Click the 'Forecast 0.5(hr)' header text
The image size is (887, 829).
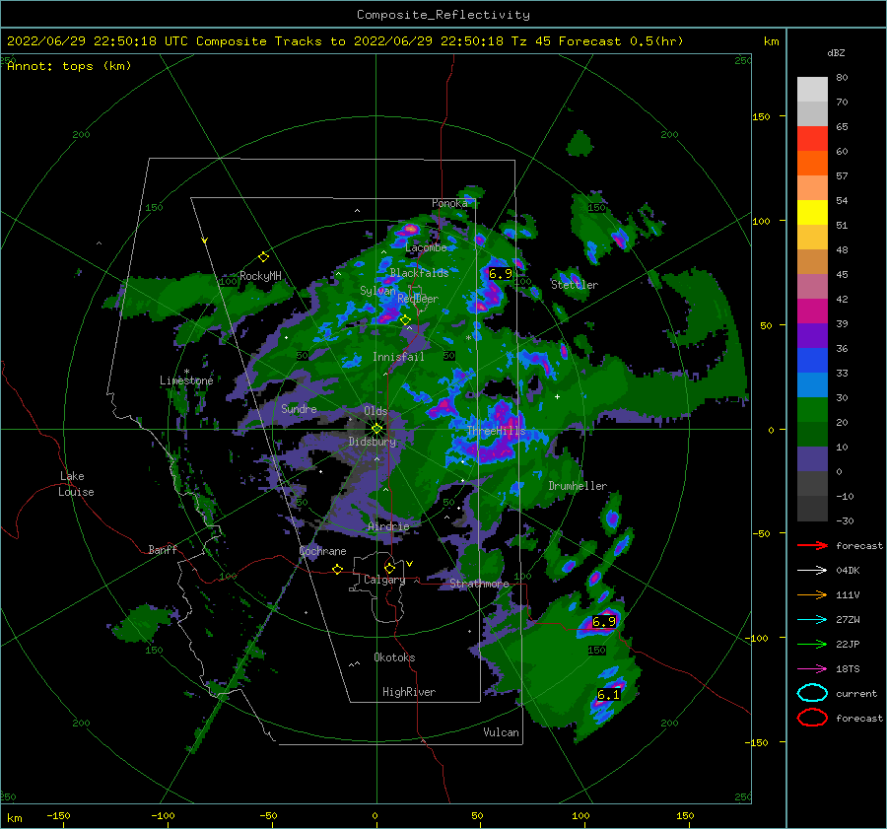pos(621,41)
